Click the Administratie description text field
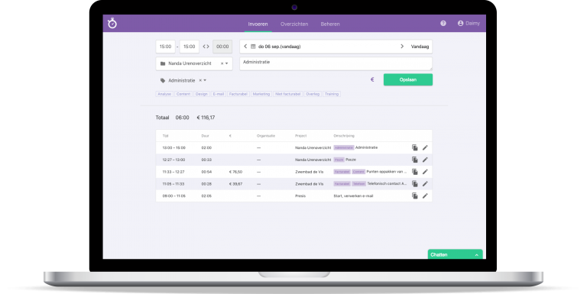Screen dimensions: 587x294 (x=336, y=63)
